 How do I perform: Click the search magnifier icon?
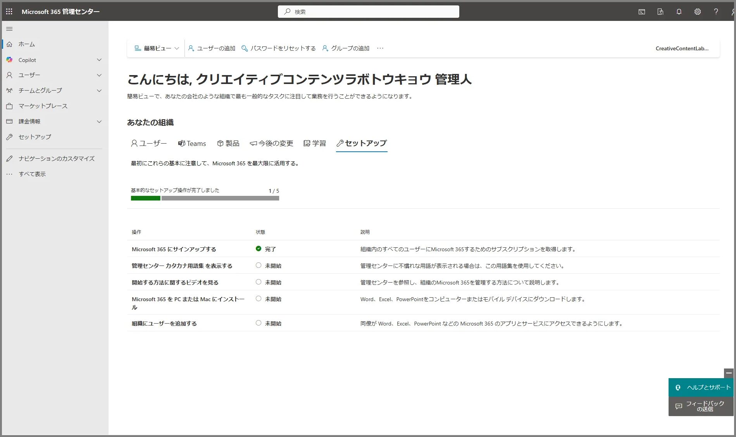(287, 12)
